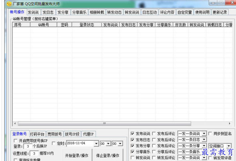Select the 代理IP sub-tab
Viewport: 236px width, 161px height.
coord(88,134)
